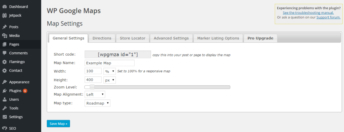Expand the width unit dropdown
This screenshot has width=344, height=132.
tap(110, 71)
